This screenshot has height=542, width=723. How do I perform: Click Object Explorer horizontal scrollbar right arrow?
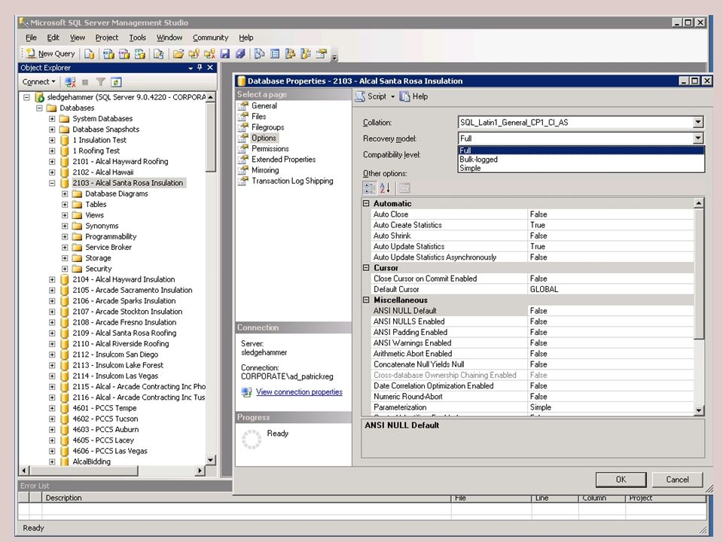click(x=200, y=470)
